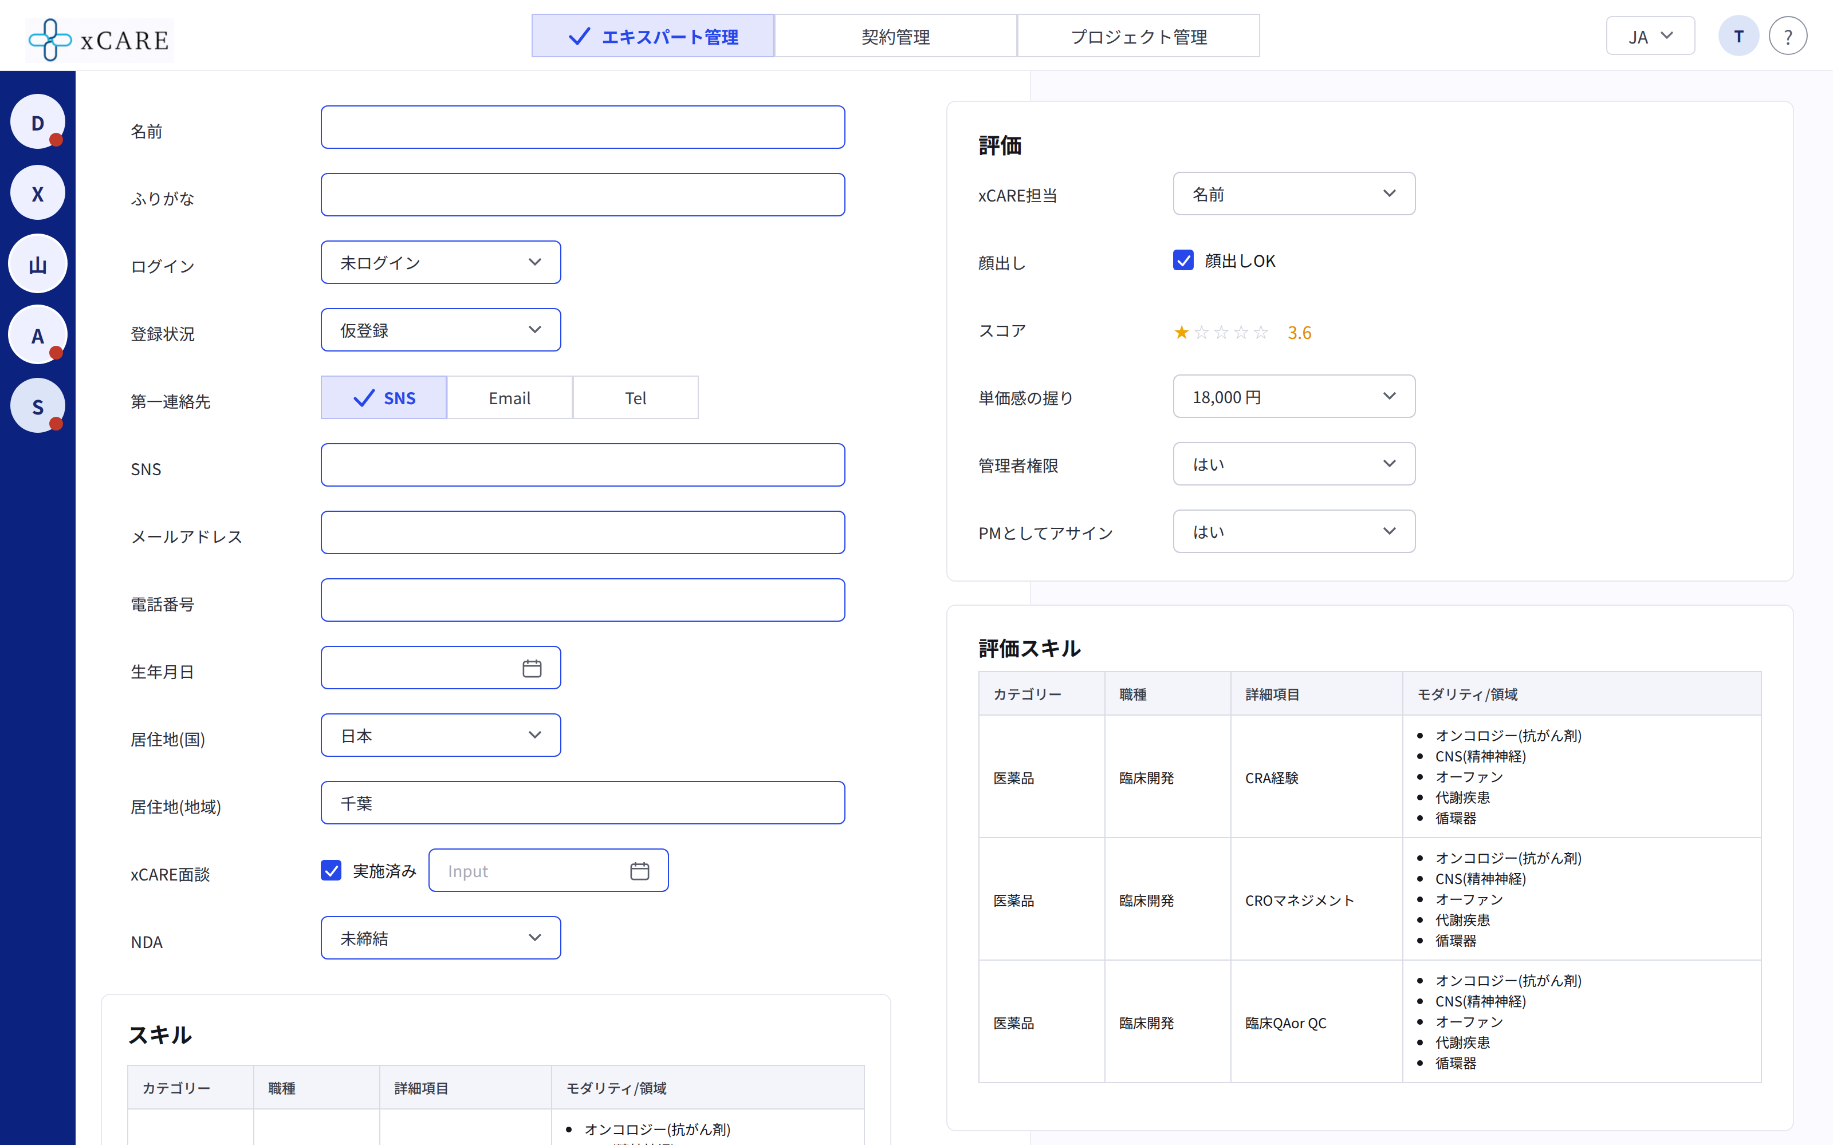Open the xCARE担当 dropdown
The image size is (1833, 1145).
pyautogui.click(x=1294, y=193)
